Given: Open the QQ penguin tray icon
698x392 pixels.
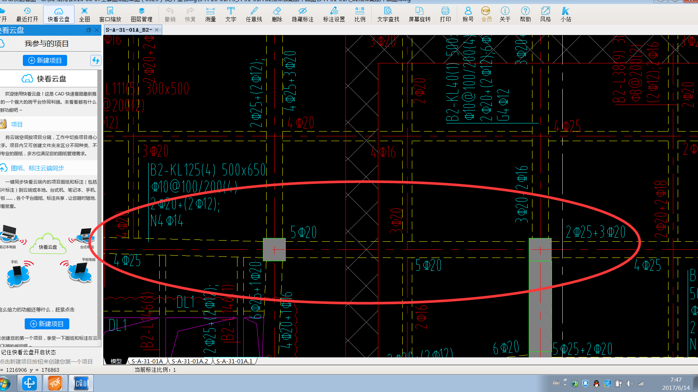Looking at the screenshot, I should click(x=596, y=384).
